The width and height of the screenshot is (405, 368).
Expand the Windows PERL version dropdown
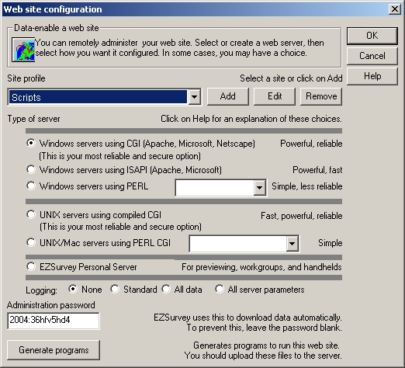pyautogui.click(x=259, y=188)
